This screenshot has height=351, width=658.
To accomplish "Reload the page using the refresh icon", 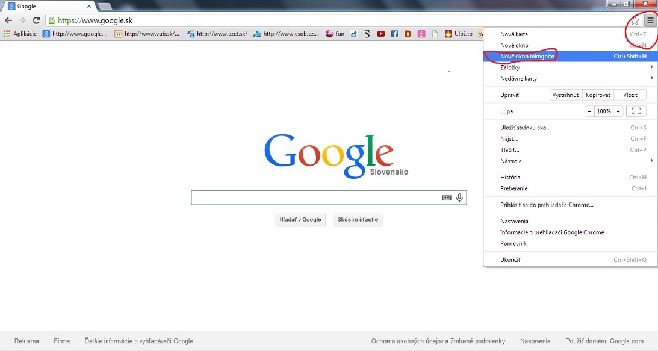I will (36, 20).
